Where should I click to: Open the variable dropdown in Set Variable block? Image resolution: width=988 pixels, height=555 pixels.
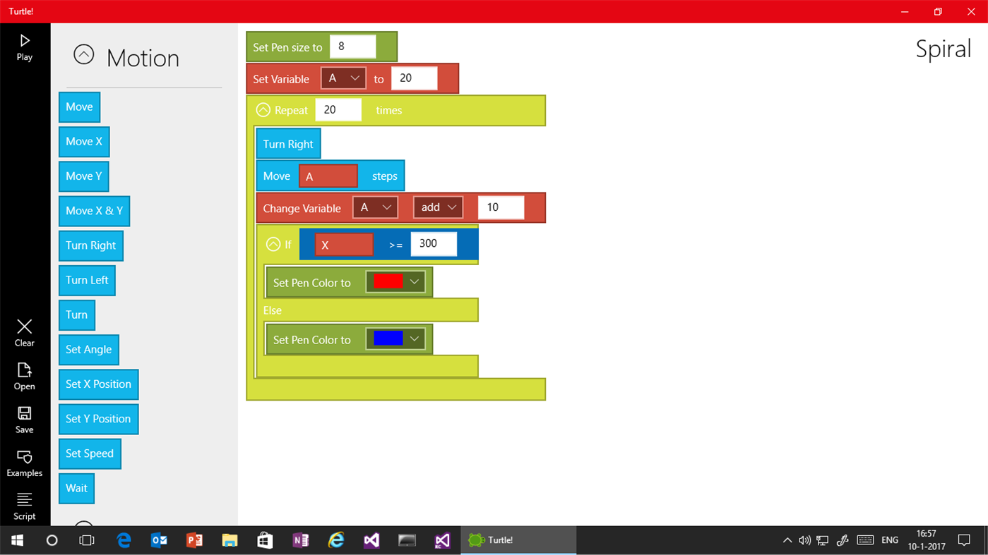[344, 78]
